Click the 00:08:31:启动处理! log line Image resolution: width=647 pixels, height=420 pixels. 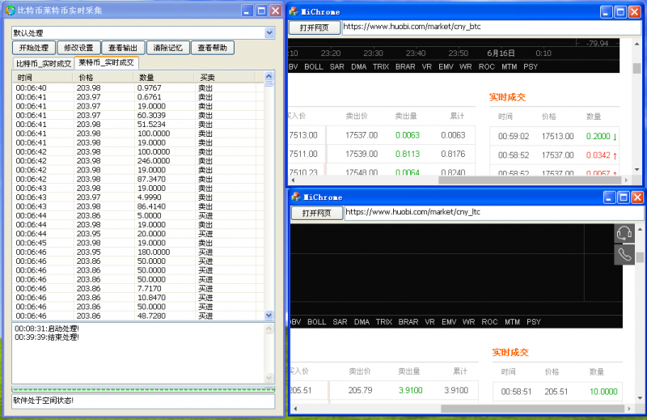coord(47,329)
